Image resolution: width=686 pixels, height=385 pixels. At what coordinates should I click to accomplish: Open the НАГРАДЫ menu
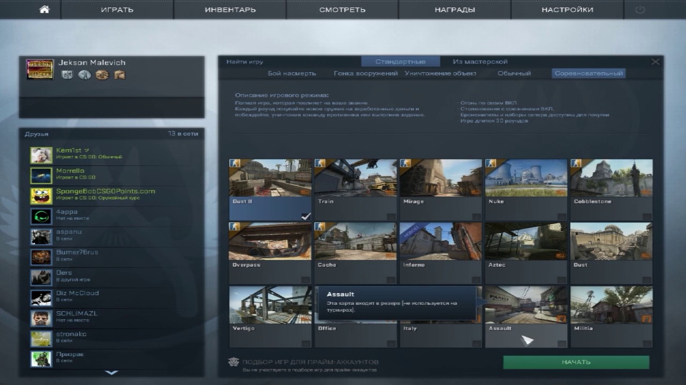455,10
